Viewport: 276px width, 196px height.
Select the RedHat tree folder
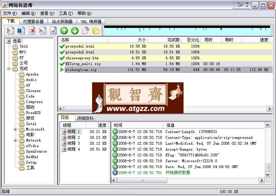32,157
